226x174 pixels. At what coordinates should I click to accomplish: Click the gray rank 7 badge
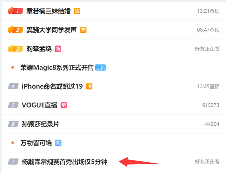pos(13,162)
